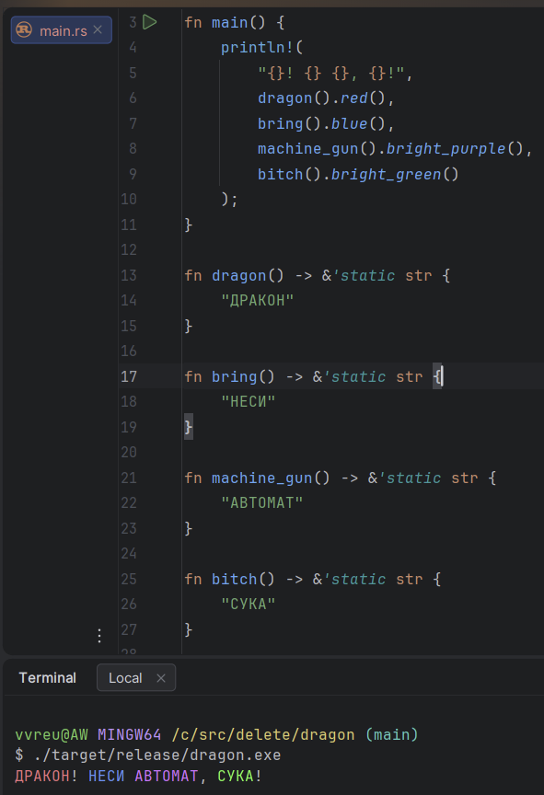Click the fn machine_gun() function definition name
This screenshot has height=795, width=544.
pyautogui.click(x=261, y=478)
